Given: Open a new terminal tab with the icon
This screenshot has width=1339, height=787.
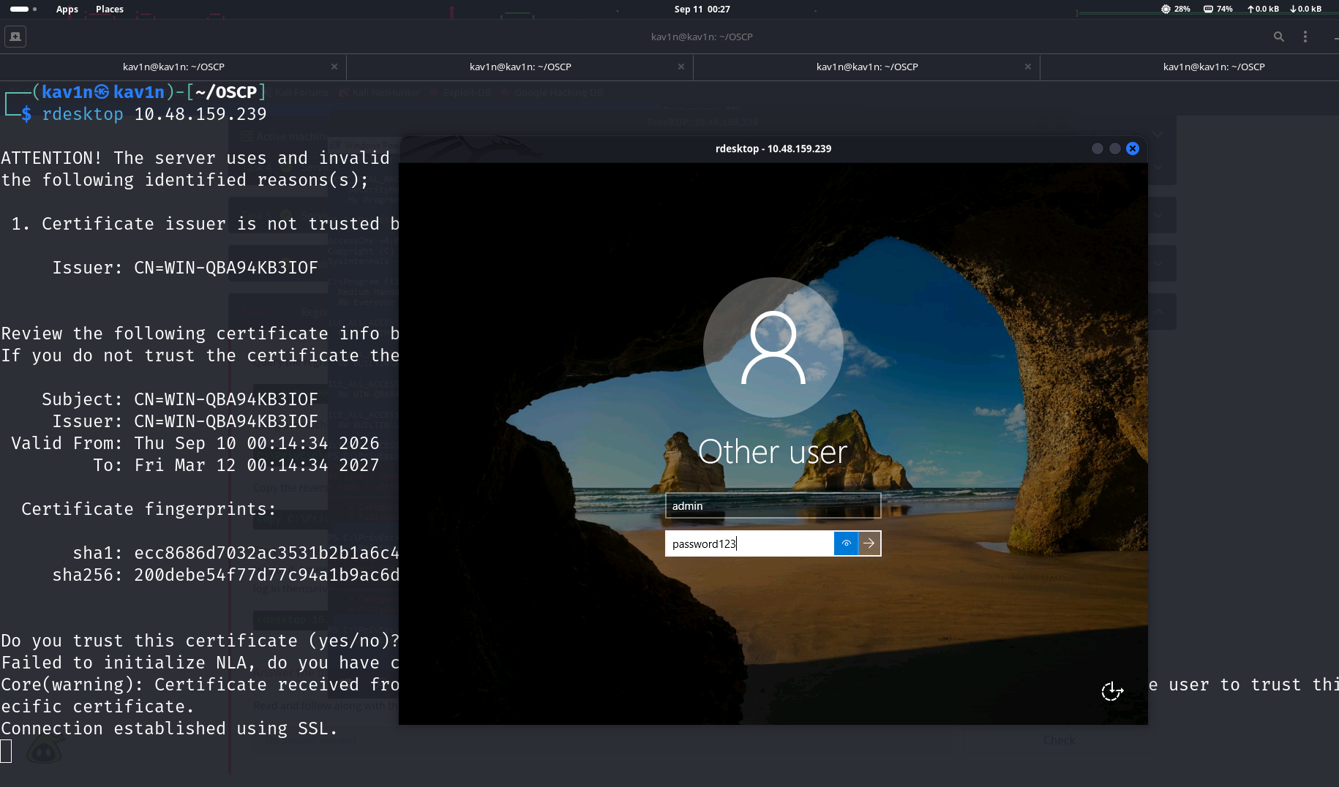Looking at the screenshot, I should coord(15,37).
